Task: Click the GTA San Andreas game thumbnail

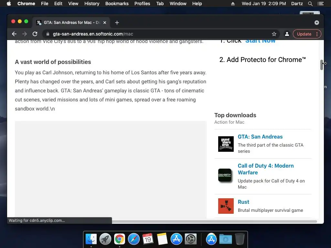Action: (x=226, y=144)
